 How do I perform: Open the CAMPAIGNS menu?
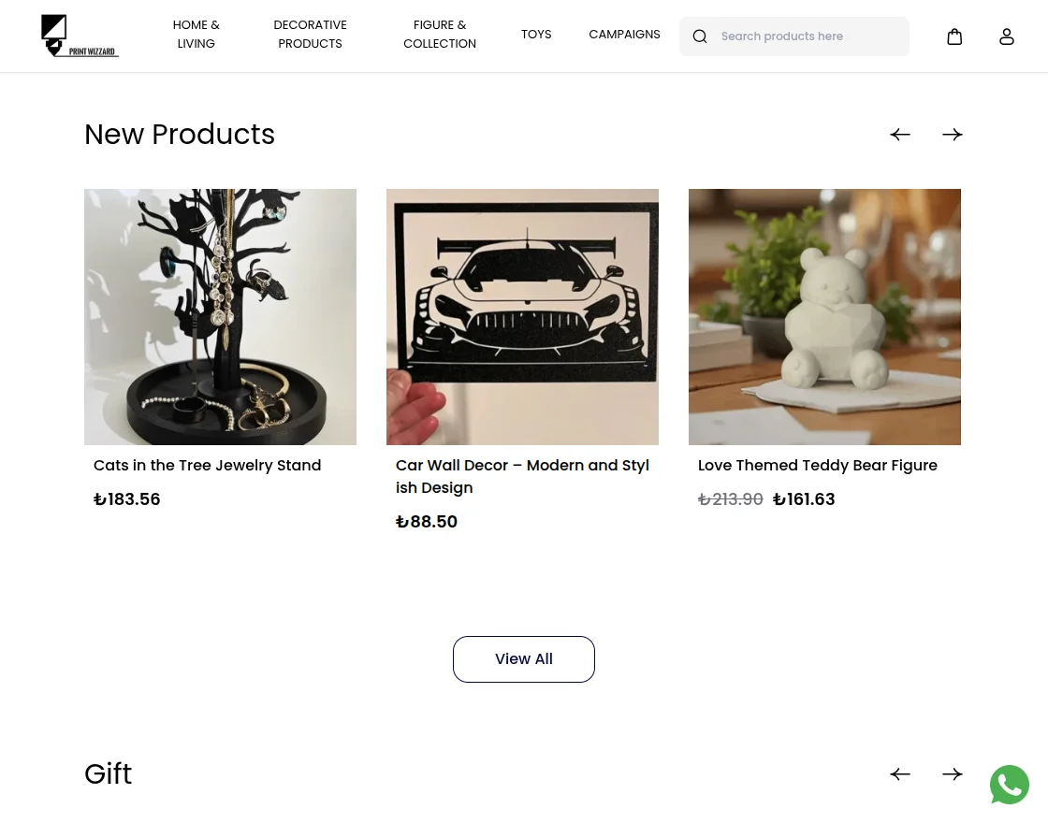tap(624, 34)
